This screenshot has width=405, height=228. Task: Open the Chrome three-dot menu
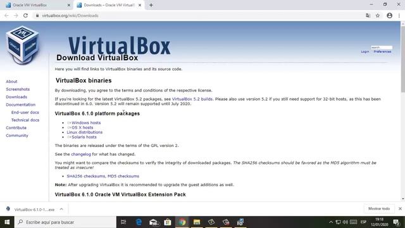[x=399, y=15]
